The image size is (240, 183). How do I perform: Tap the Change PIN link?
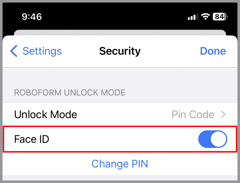[120, 164]
